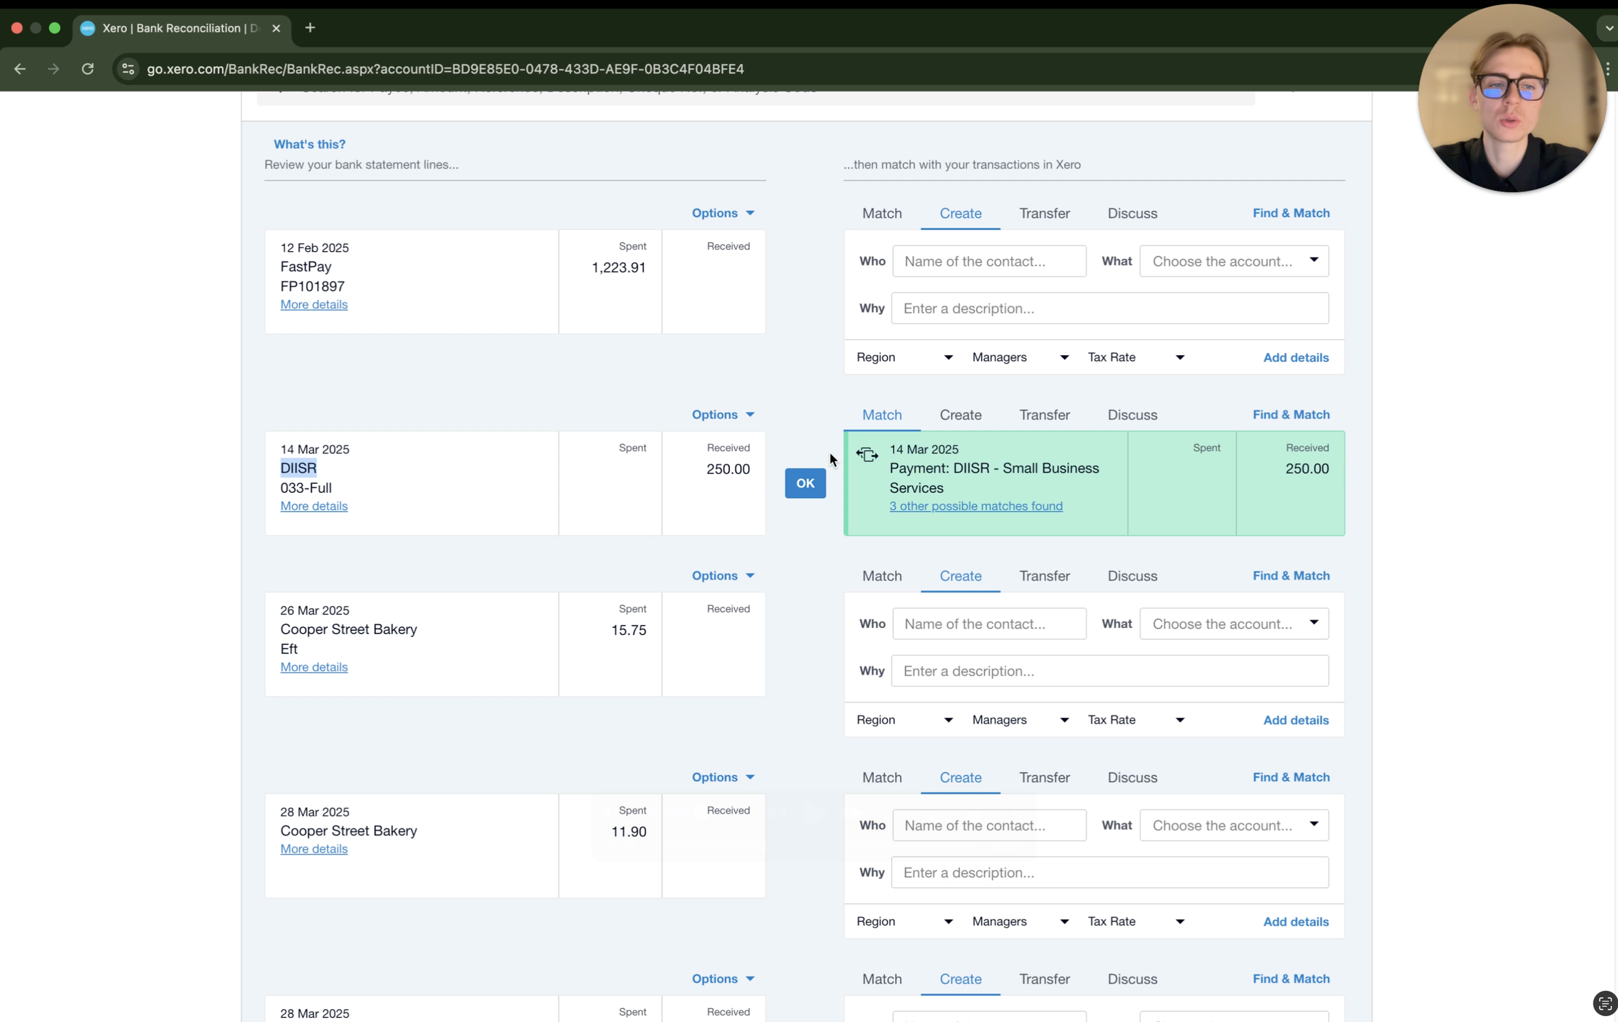Click the site information icon in address bar
Viewport: 1618px width, 1022px height.
[x=128, y=69]
